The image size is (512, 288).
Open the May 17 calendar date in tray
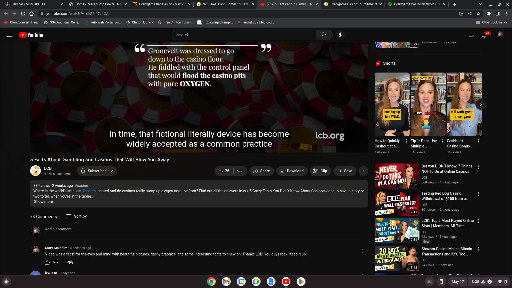pos(458,282)
